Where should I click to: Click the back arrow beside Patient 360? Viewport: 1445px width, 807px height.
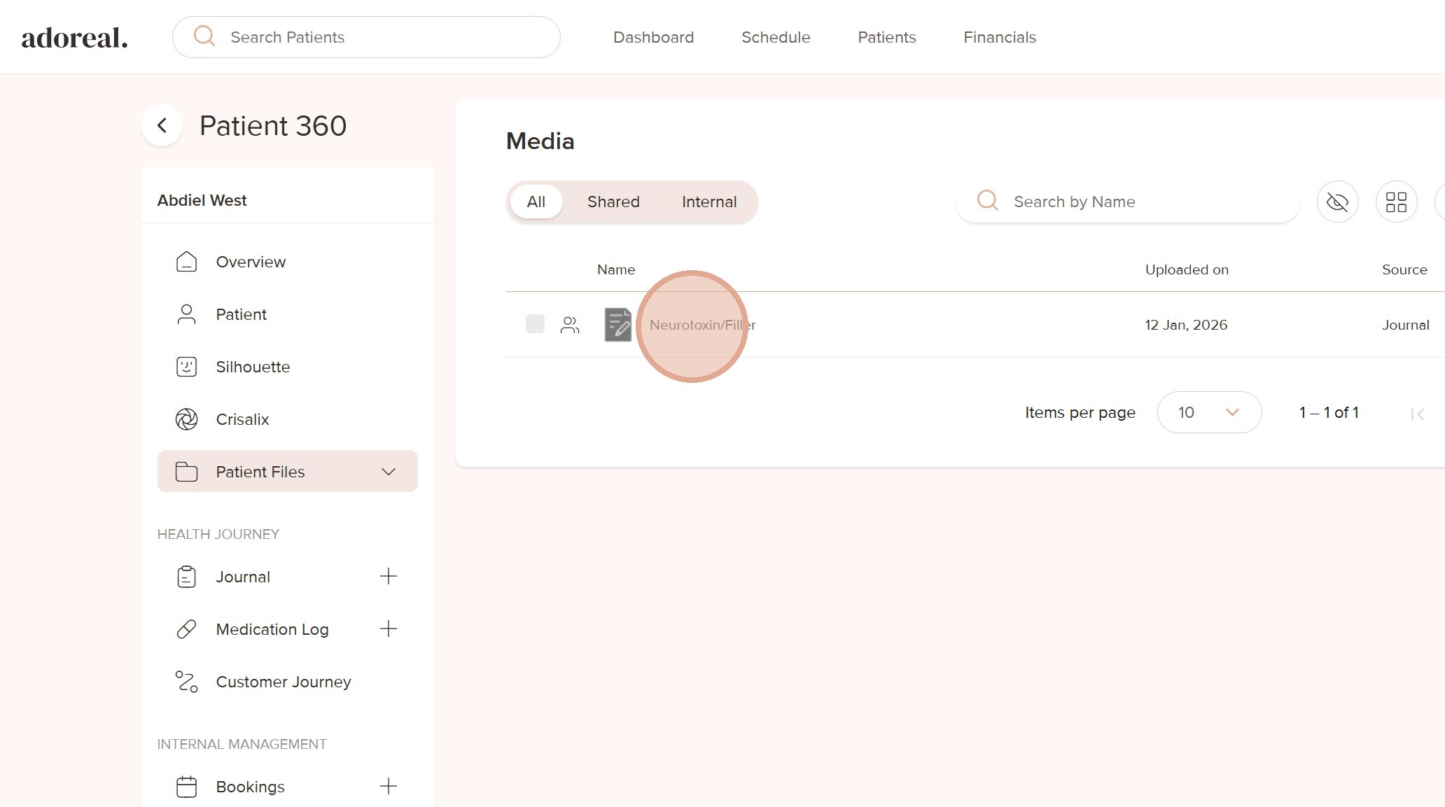[162, 126]
